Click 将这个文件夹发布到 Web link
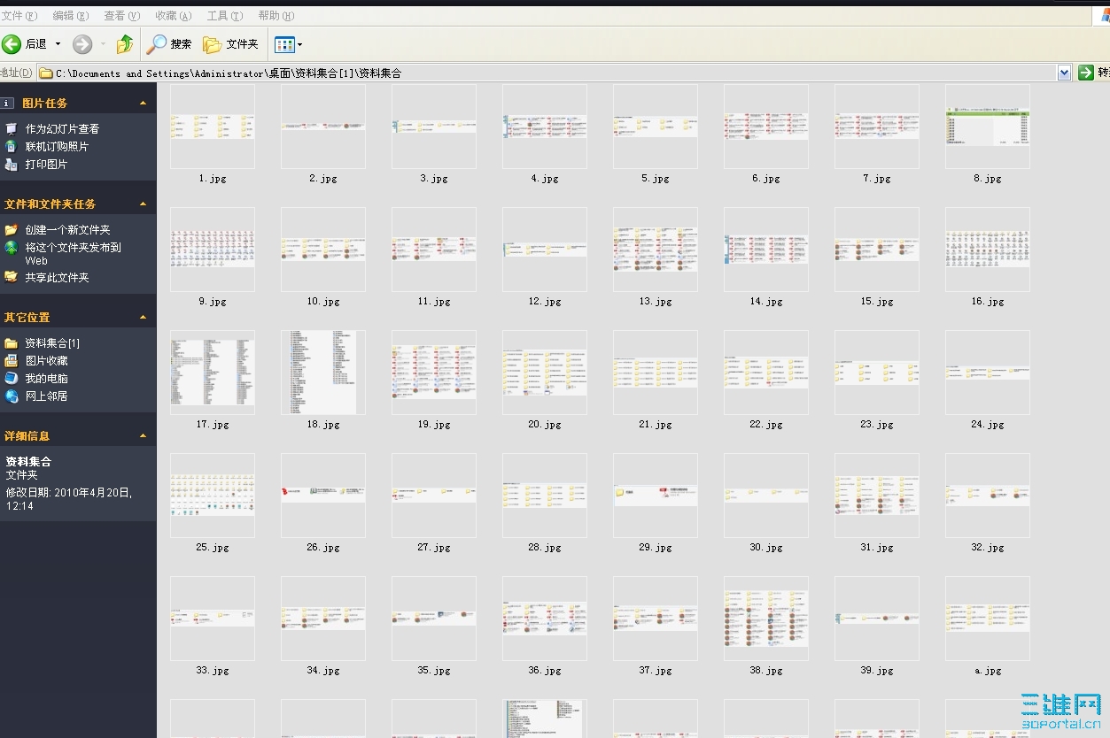 (73, 254)
